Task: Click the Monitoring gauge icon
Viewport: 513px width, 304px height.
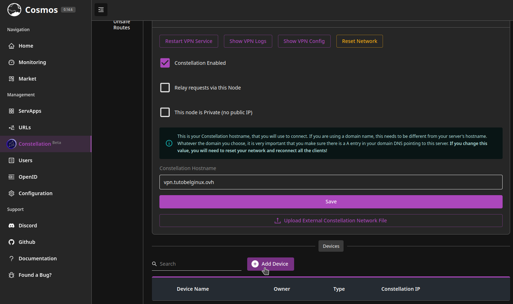Action: 11,62
